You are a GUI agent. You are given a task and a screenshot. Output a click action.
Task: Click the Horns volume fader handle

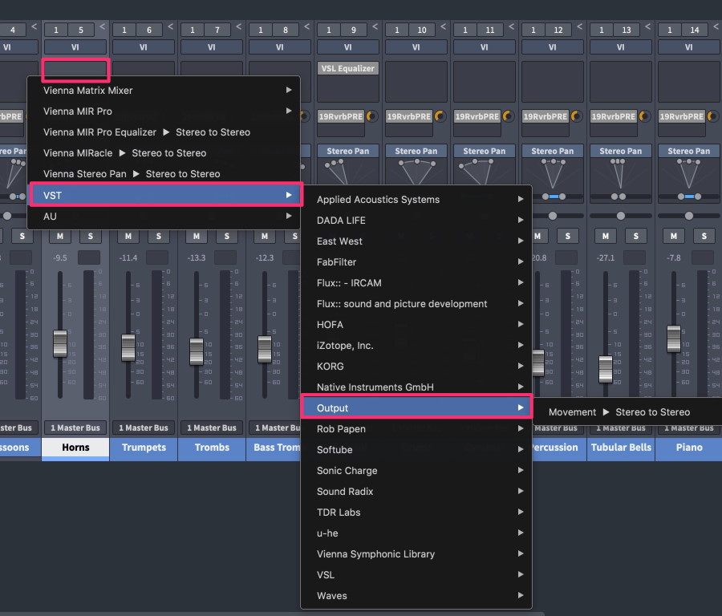click(60, 343)
